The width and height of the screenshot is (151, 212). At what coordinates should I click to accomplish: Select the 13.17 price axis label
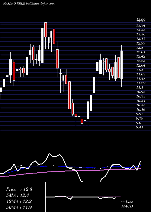pyautogui.click(x=141, y=39)
